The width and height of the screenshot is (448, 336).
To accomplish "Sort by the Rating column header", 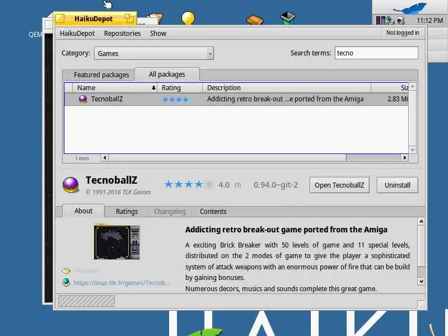I will coord(180,88).
